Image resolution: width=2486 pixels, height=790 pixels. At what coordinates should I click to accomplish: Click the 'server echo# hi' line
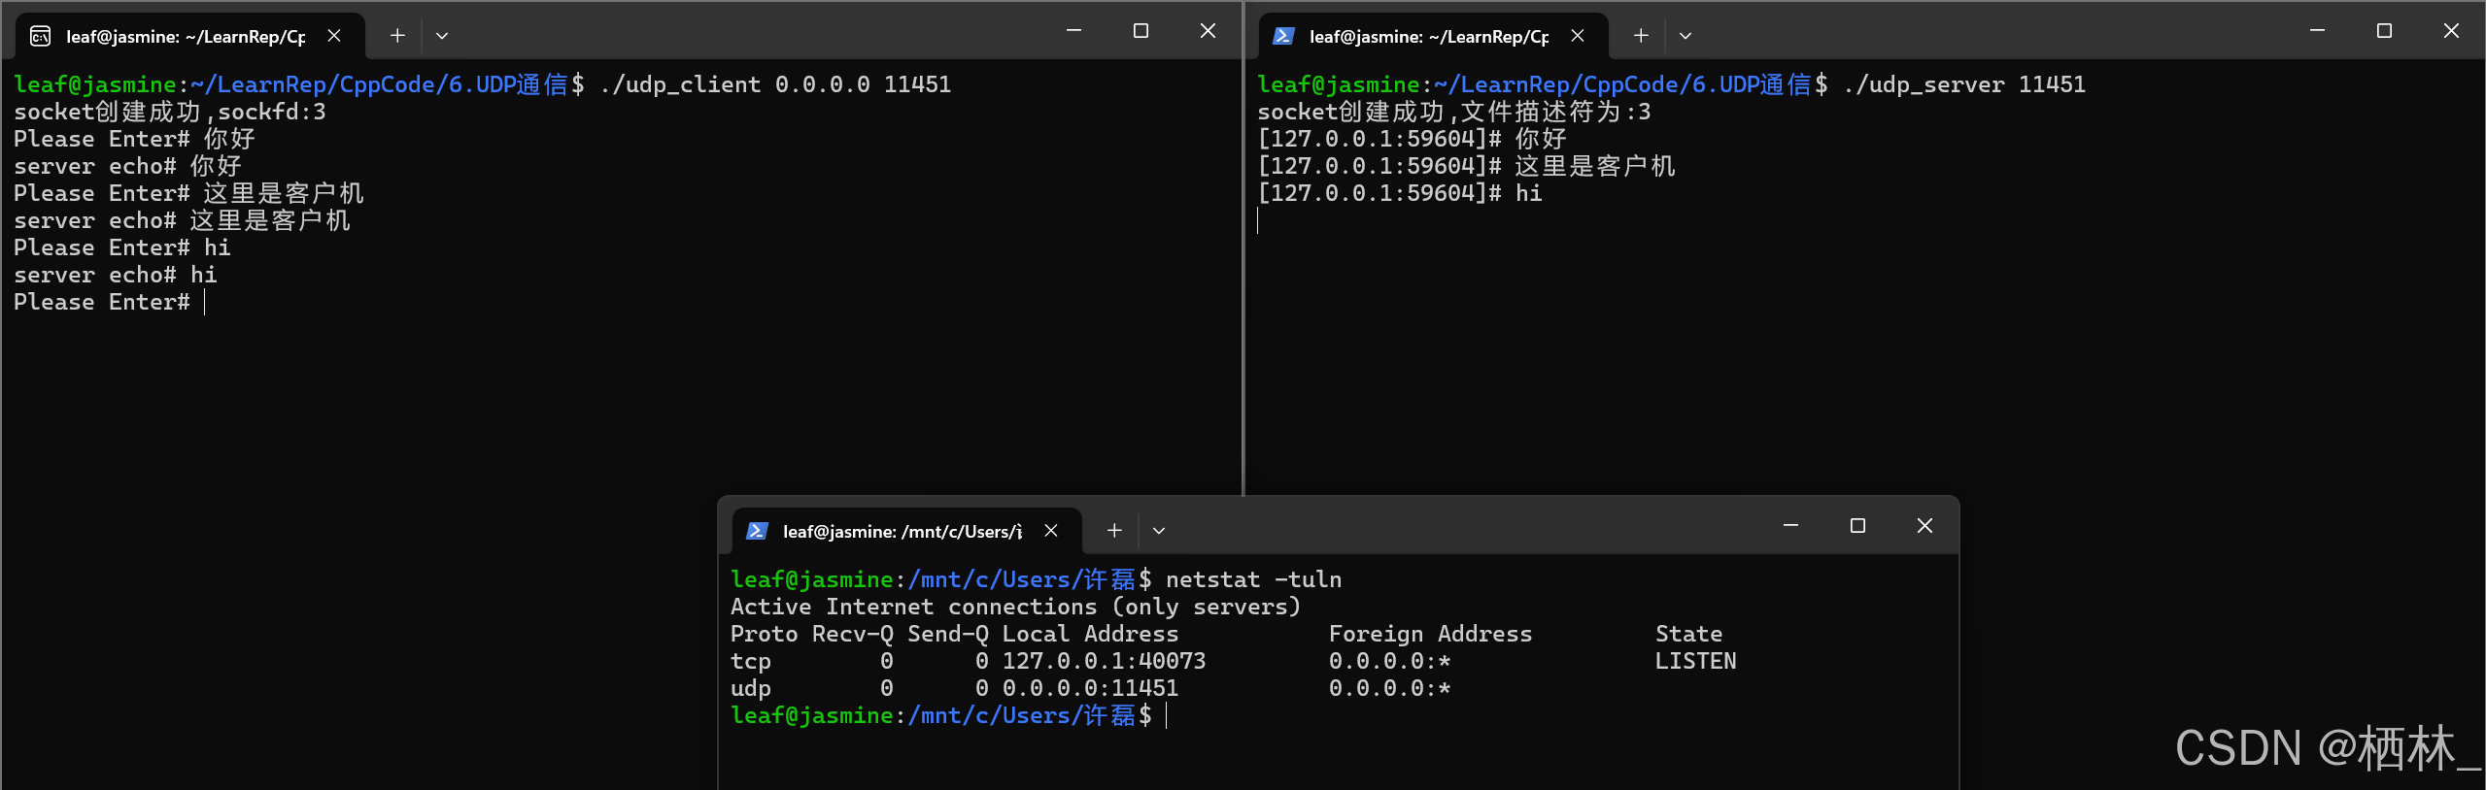pyautogui.click(x=116, y=276)
